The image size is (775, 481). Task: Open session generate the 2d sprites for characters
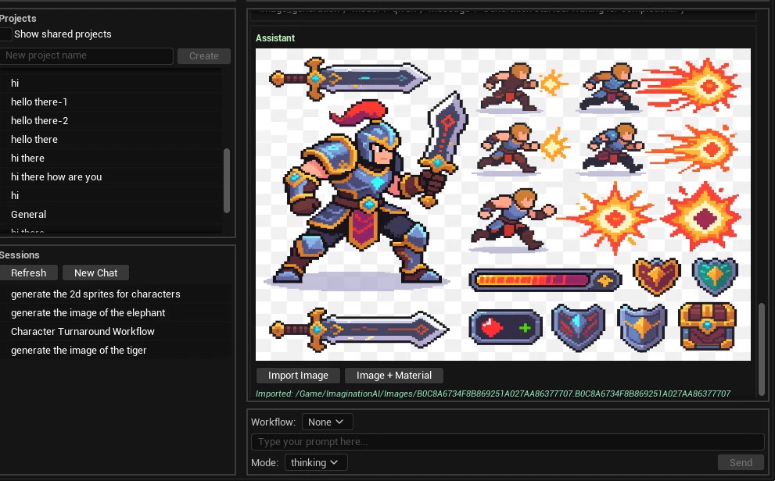115,294
